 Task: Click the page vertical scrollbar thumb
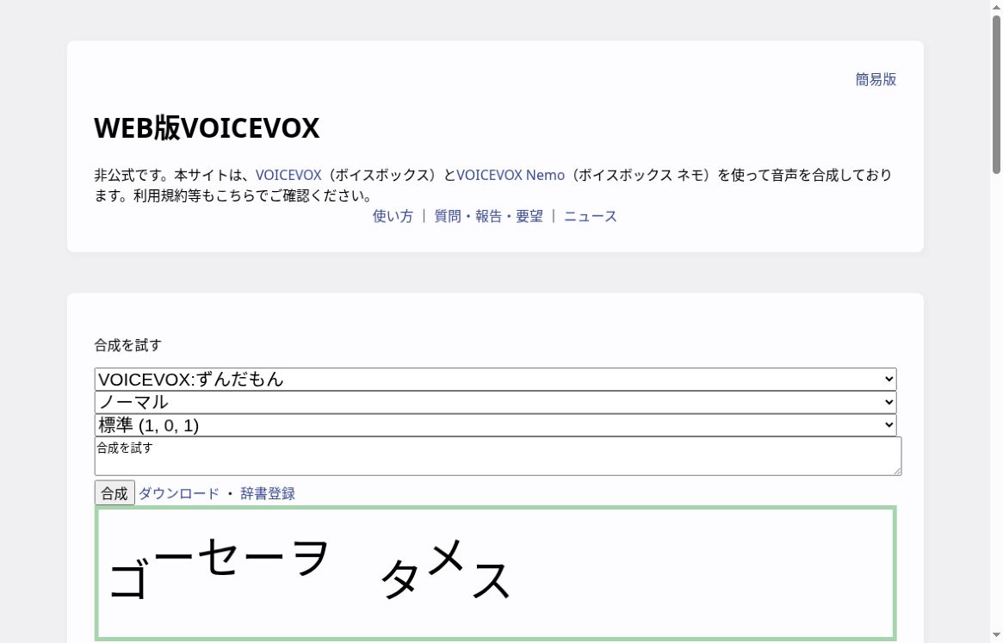pyautogui.click(x=997, y=95)
